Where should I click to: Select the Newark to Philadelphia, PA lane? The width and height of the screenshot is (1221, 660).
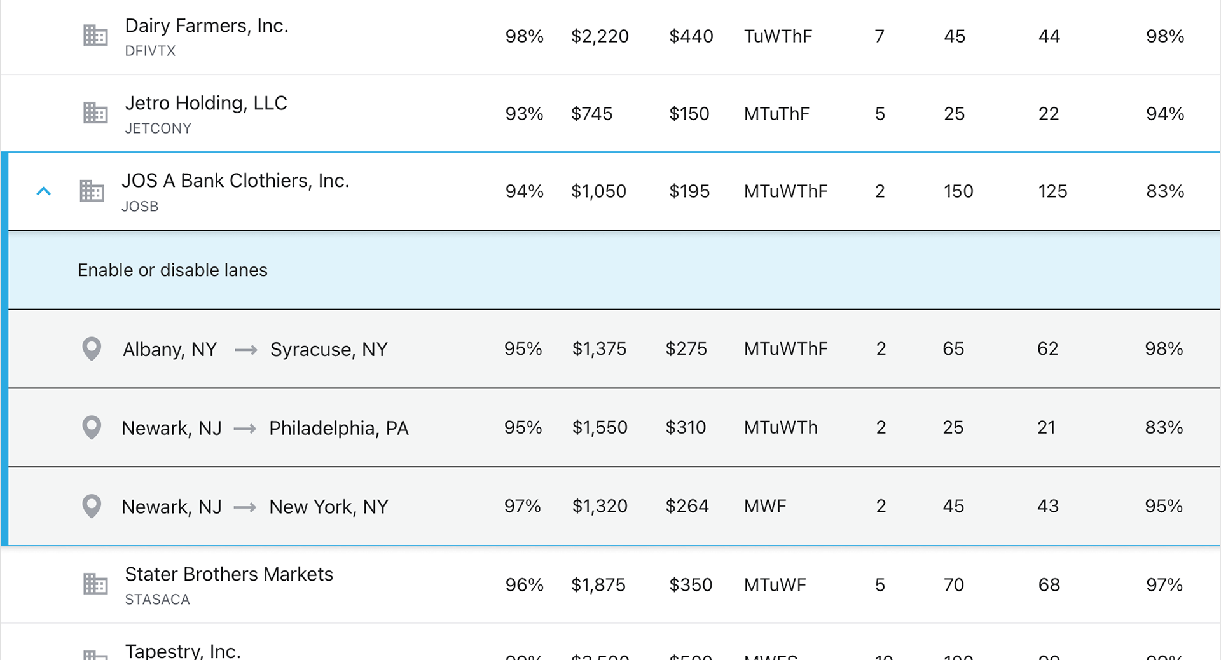(614, 427)
